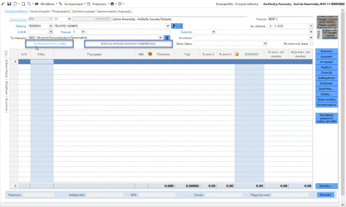Switch to the Στοιχεία έκδοσης tab
The height and width of the screenshot is (207, 346).
pyautogui.click(x=16, y=11)
